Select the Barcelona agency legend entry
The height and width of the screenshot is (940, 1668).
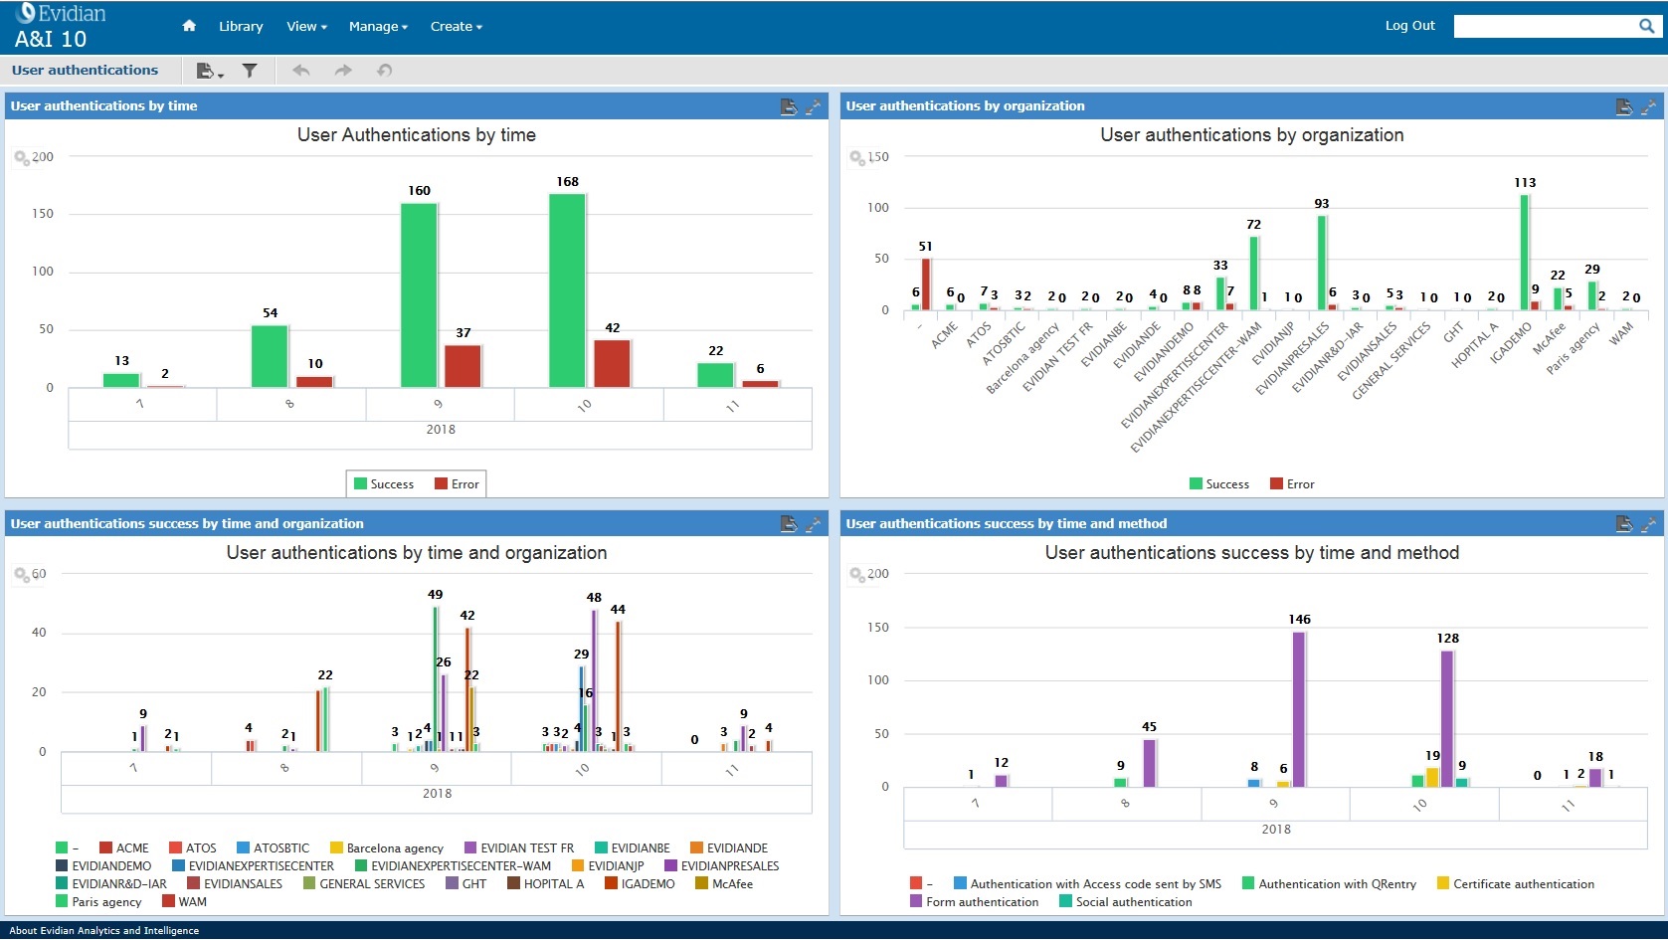tap(387, 848)
